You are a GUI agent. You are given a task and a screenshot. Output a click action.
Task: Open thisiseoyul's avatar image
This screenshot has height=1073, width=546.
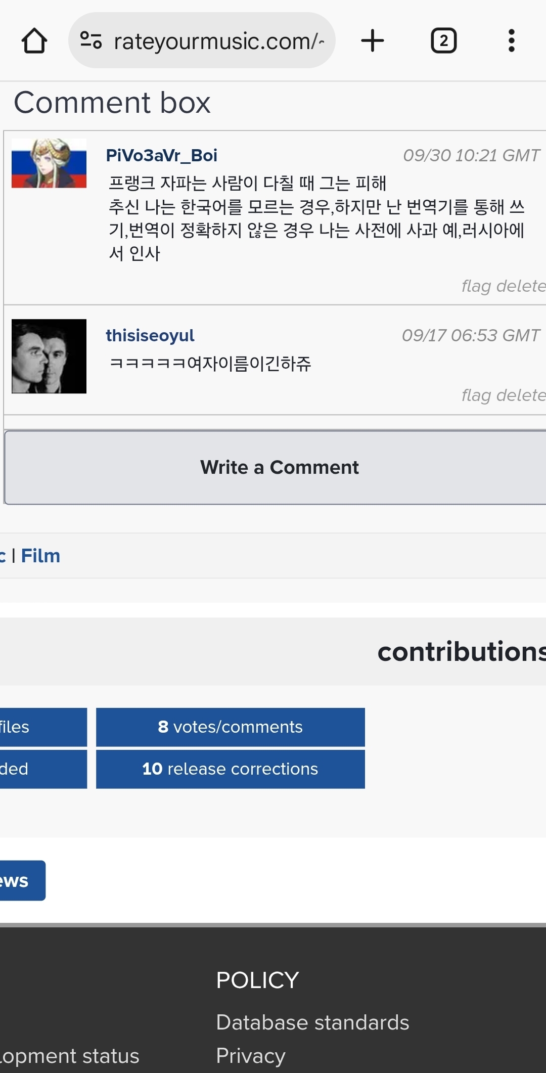point(49,356)
